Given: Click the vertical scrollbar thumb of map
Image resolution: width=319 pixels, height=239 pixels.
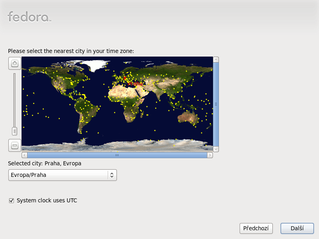Looking at the screenshot, I should [x=216, y=104].
